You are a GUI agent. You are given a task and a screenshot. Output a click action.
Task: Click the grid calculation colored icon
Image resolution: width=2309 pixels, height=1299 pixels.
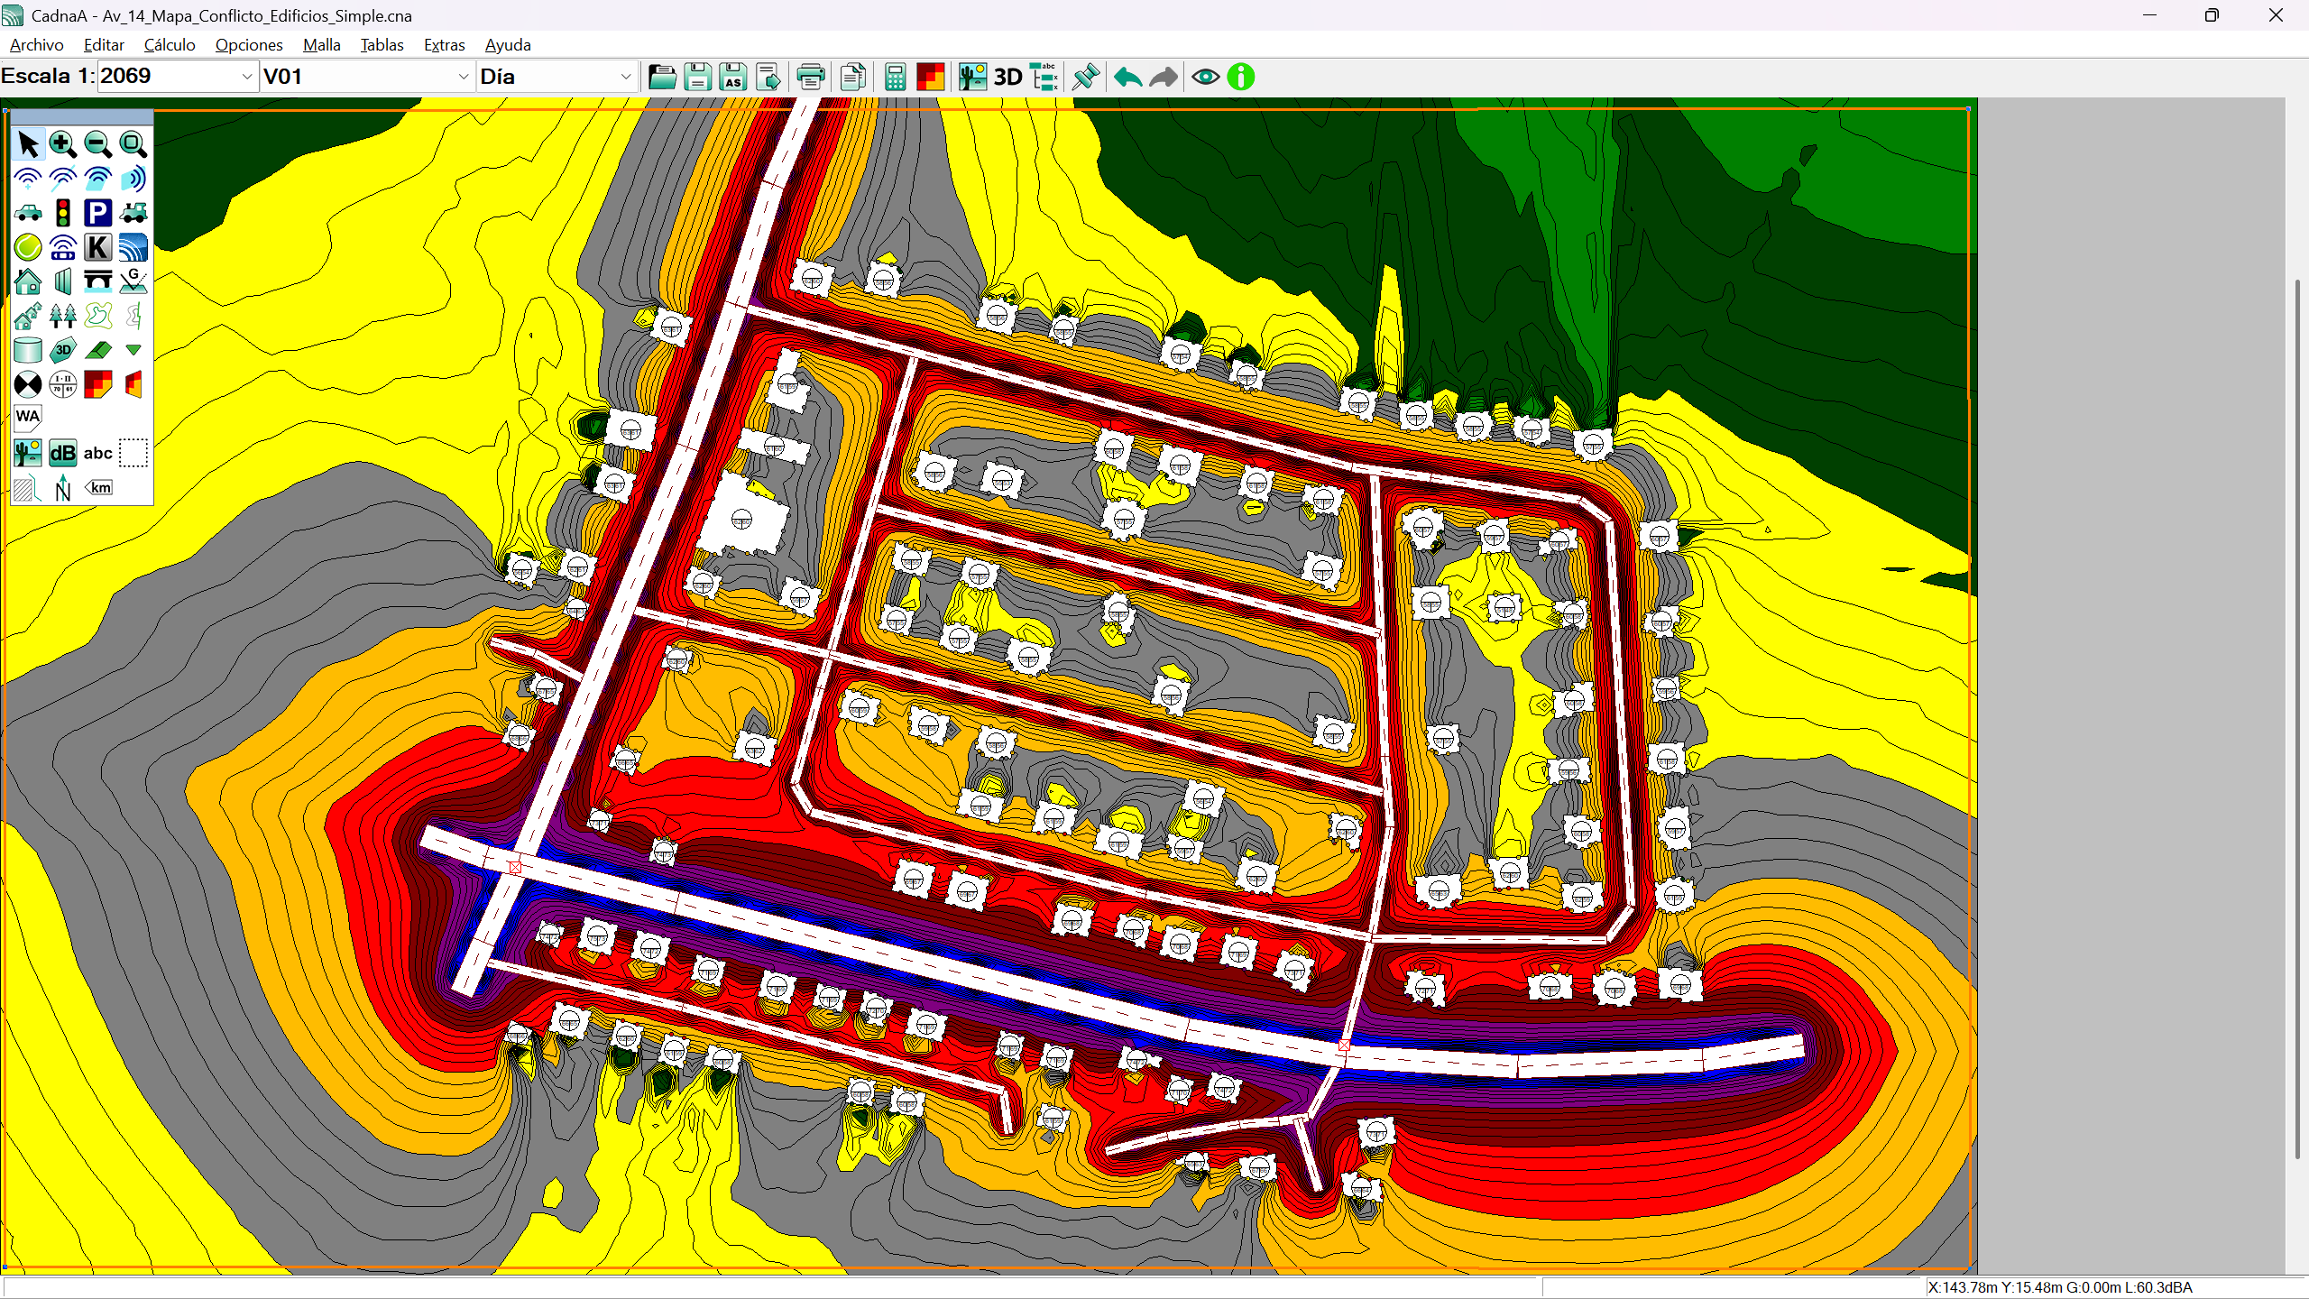pos(930,77)
